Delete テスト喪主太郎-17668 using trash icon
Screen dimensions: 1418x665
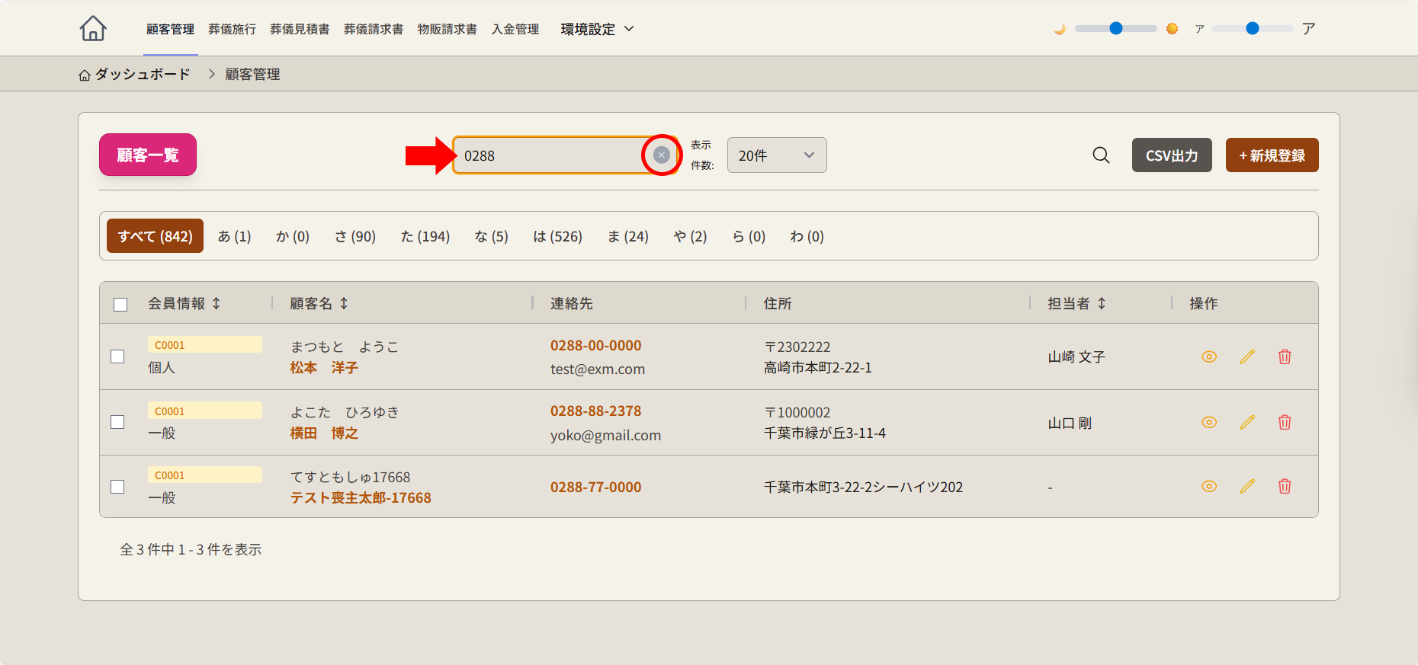click(x=1285, y=486)
